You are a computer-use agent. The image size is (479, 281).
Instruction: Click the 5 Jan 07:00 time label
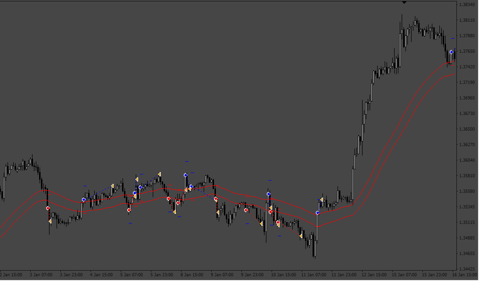[132, 275]
